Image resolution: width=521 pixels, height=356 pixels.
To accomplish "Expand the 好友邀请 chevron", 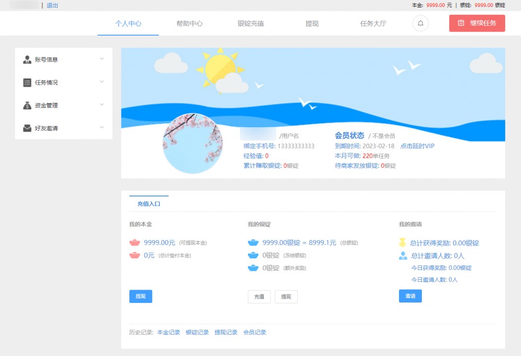I will (102, 127).
